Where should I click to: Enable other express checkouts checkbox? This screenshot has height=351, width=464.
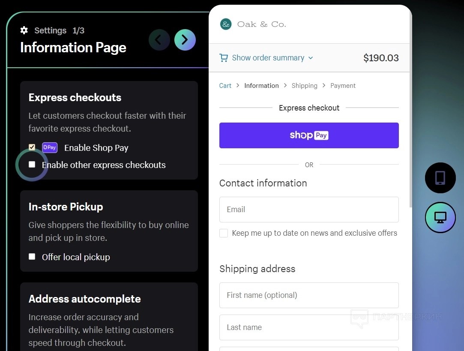coord(32,165)
